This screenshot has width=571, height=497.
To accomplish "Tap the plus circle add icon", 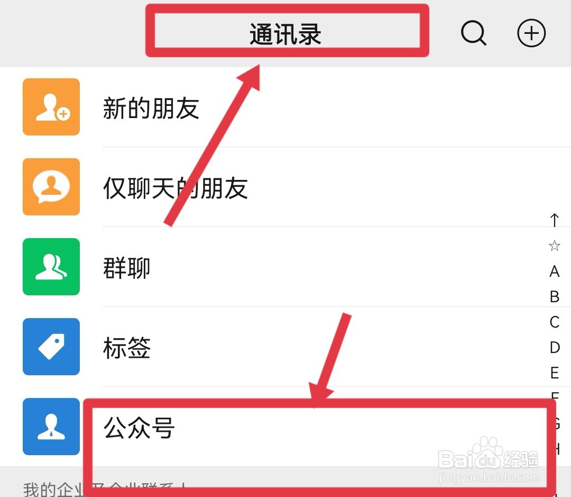I will (x=531, y=33).
